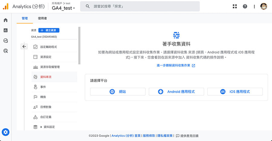Image resolution: width=272 pixels, height=141 pixels.
Task: Choose the 網站 platform button
Action: [118, 91]
